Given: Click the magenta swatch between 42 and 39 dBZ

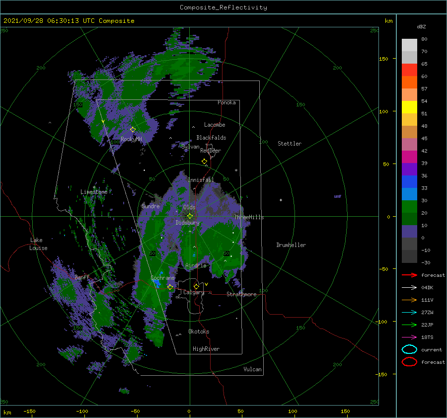Looking at the screenshot, I should coord(409,157).
